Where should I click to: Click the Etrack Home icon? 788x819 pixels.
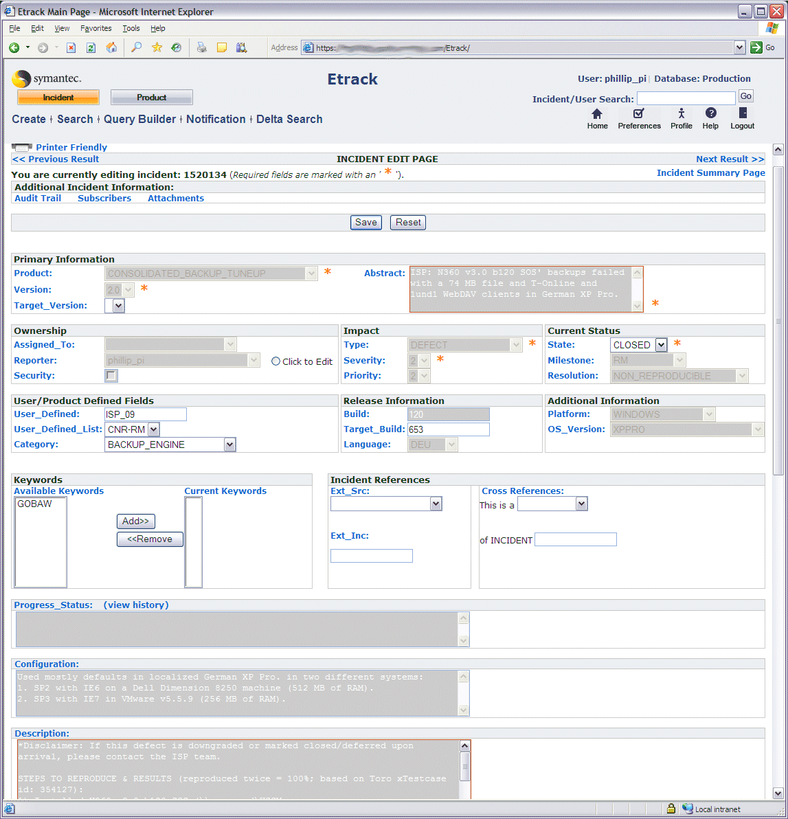click(596, 114)
